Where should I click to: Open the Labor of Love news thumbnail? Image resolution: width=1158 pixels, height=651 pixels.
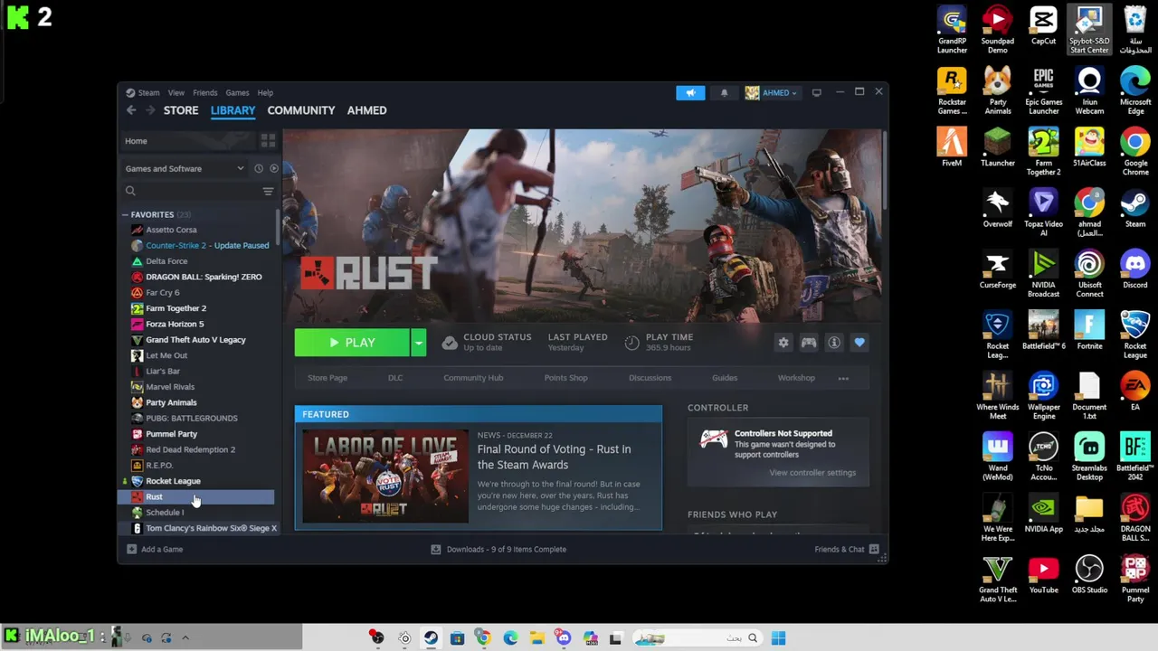click(385, 477)
